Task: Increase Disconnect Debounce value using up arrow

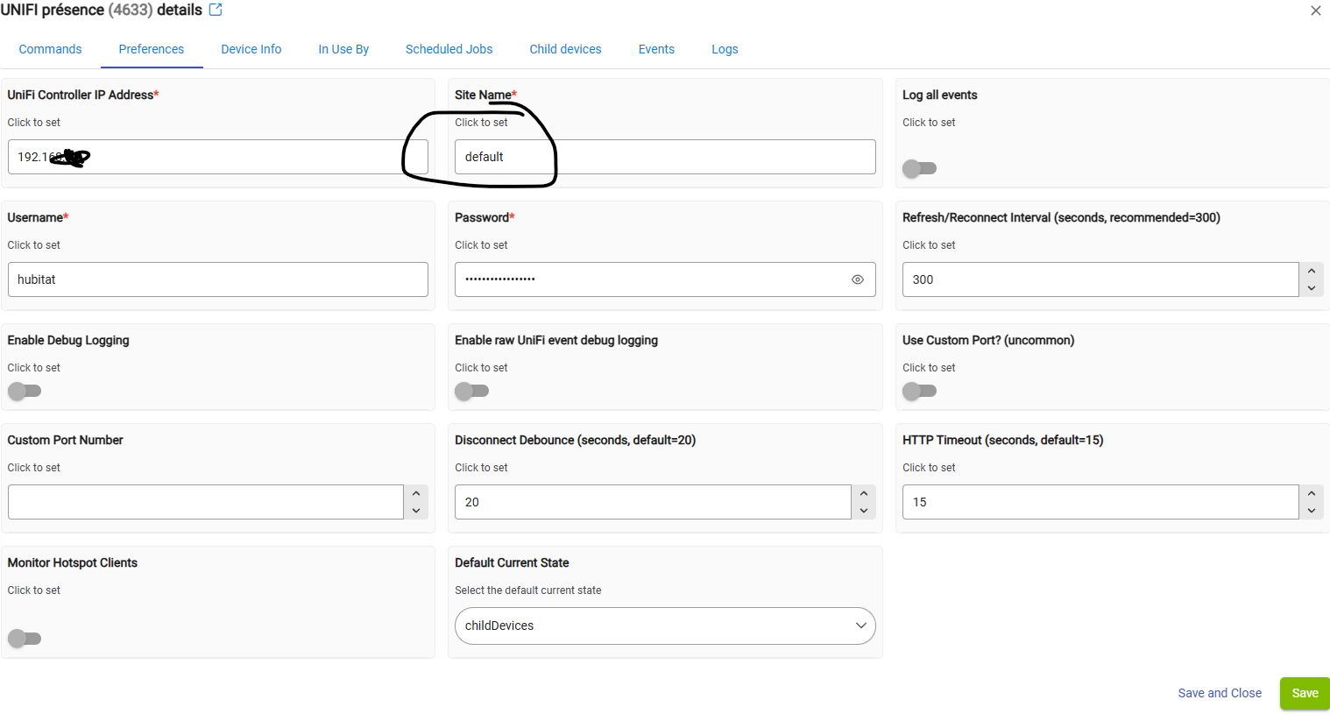Action: pos(863,494)
